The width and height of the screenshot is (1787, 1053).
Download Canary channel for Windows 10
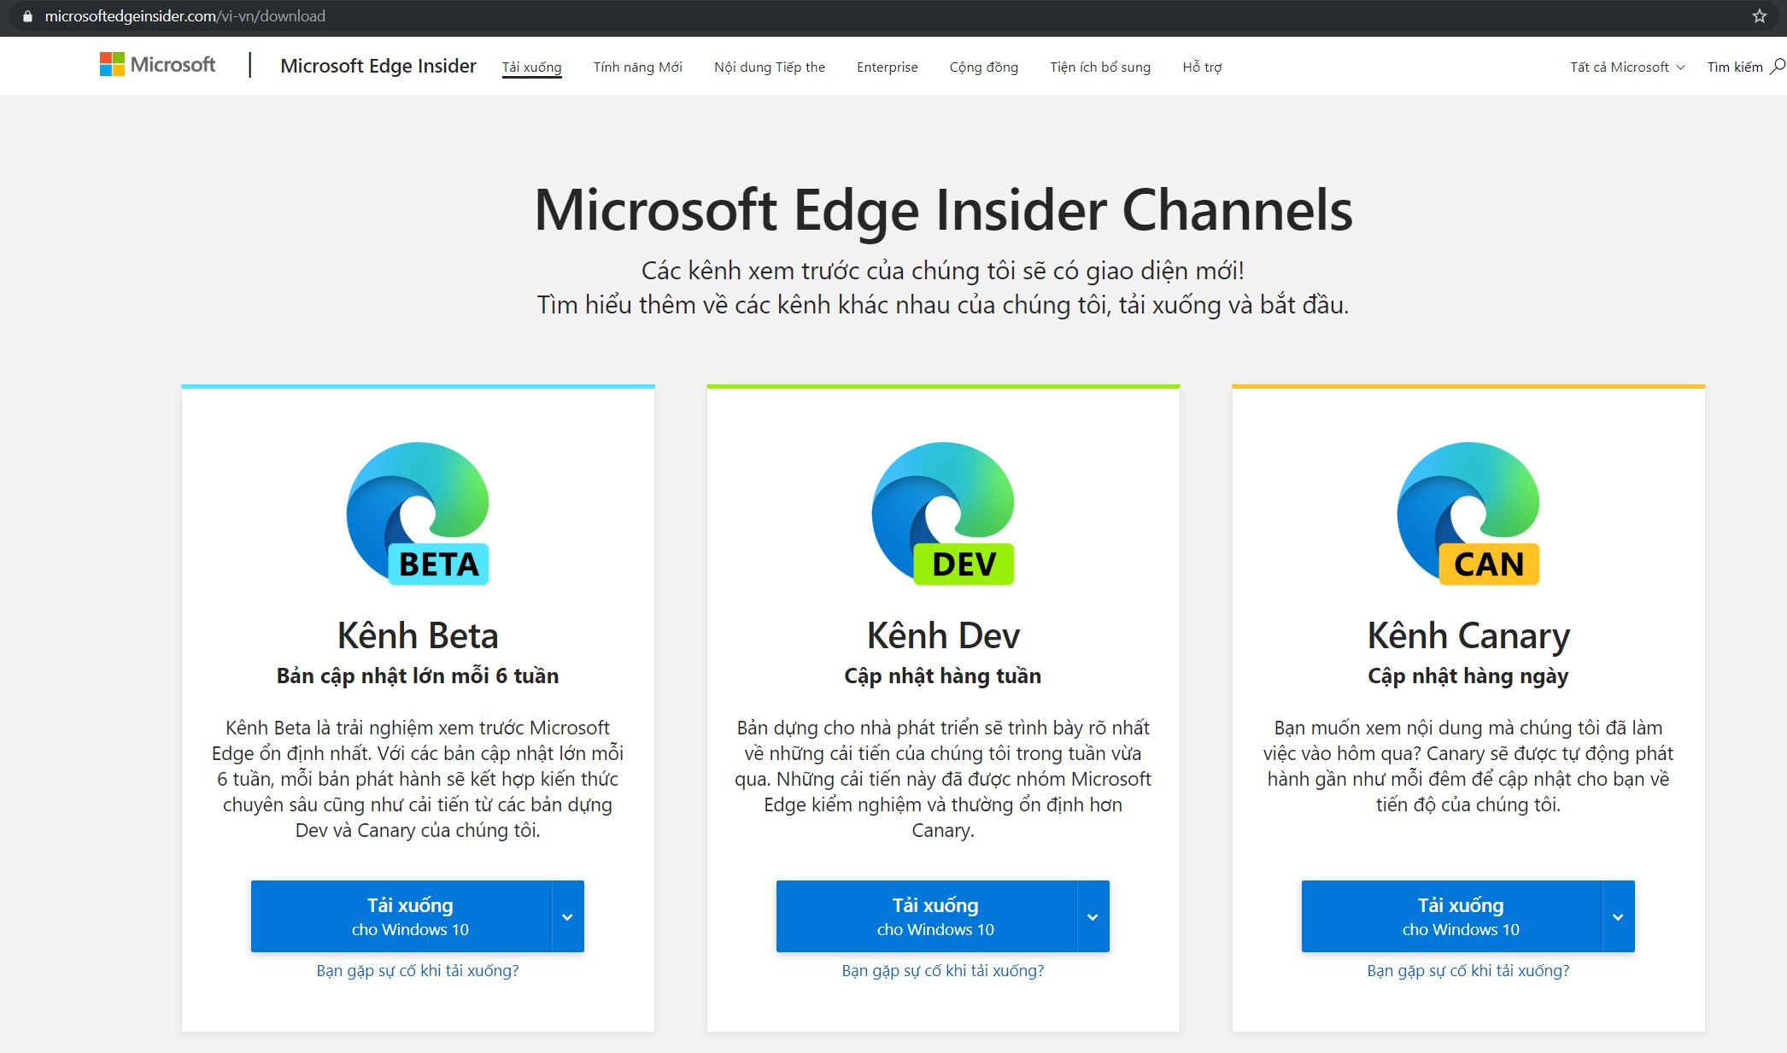[1452, 916]
